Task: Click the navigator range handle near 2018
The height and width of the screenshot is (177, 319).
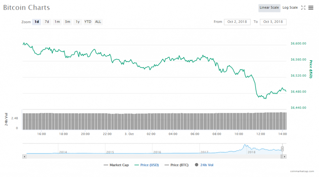Action: tap(283, 149)
